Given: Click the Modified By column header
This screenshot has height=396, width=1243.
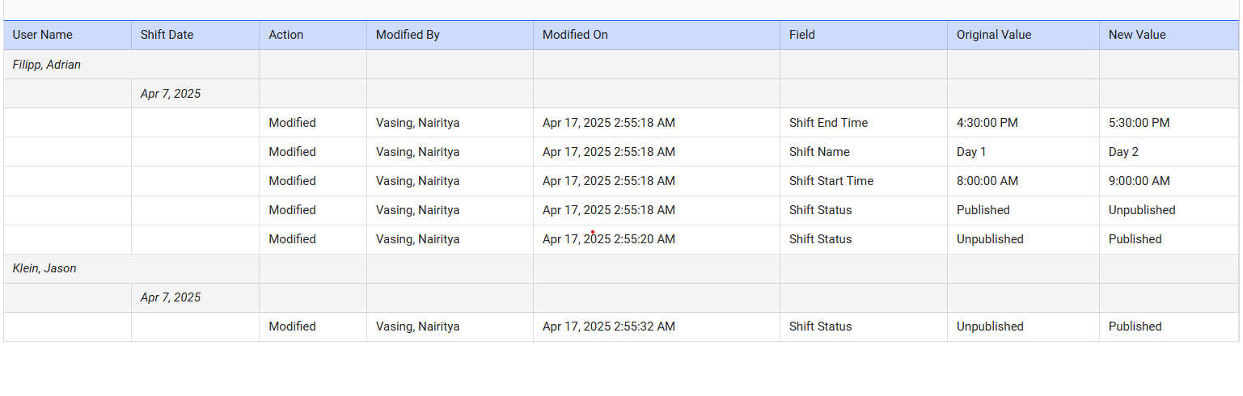Looking at the screenshot, I should point(408,35).
